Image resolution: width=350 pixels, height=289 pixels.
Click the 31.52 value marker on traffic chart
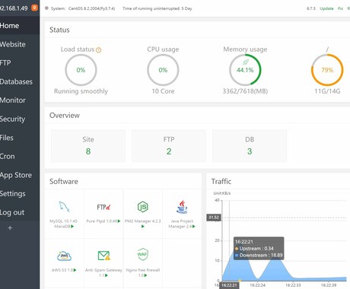click(214, 218)
